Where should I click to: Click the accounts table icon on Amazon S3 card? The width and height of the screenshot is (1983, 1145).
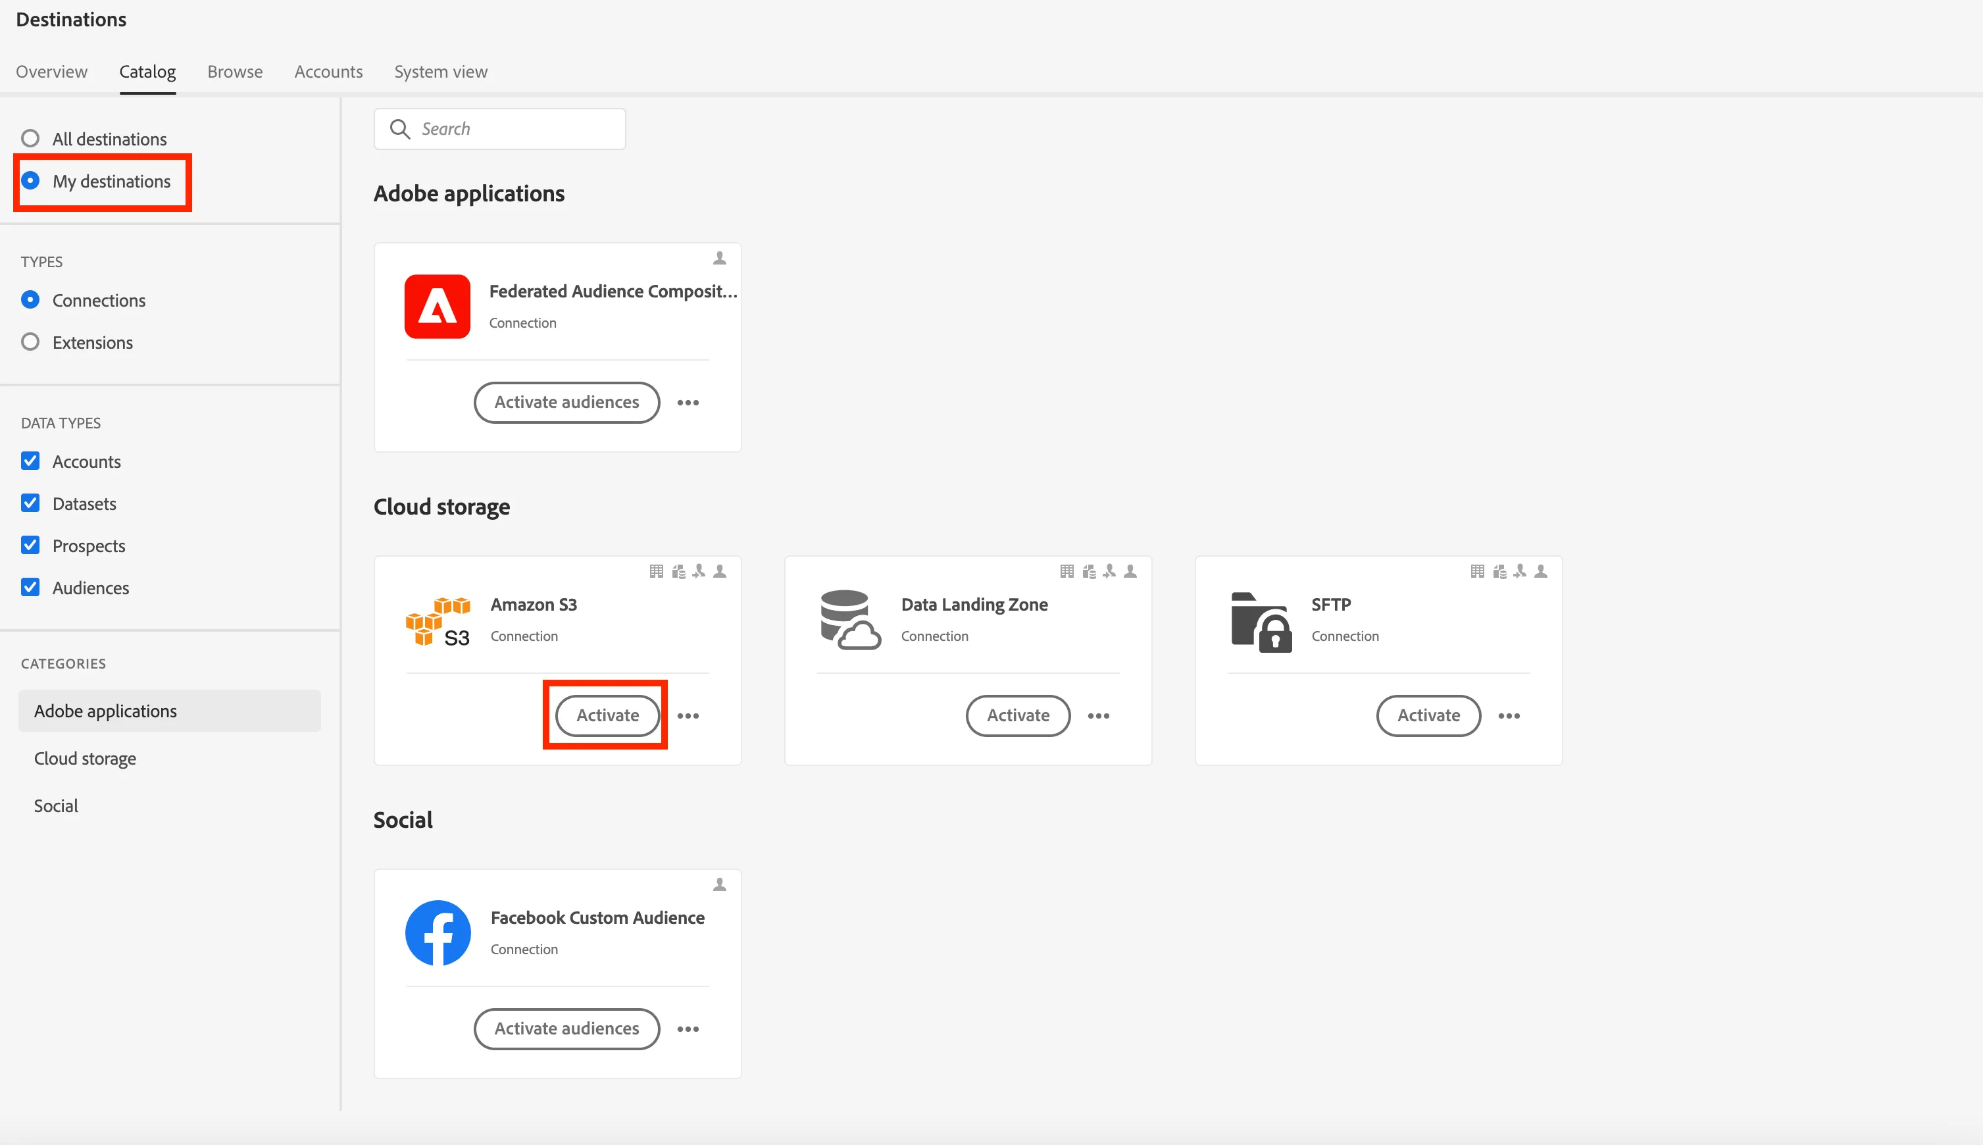tap(657, 572)
